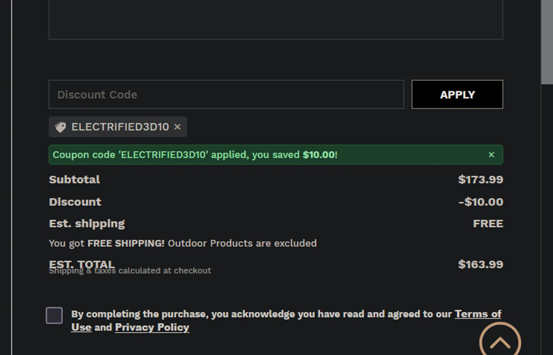
Task: Click the FREE SHIPPING notice text
Action: point(182,243)
